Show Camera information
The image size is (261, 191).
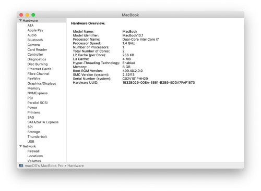tap(33, 45)
